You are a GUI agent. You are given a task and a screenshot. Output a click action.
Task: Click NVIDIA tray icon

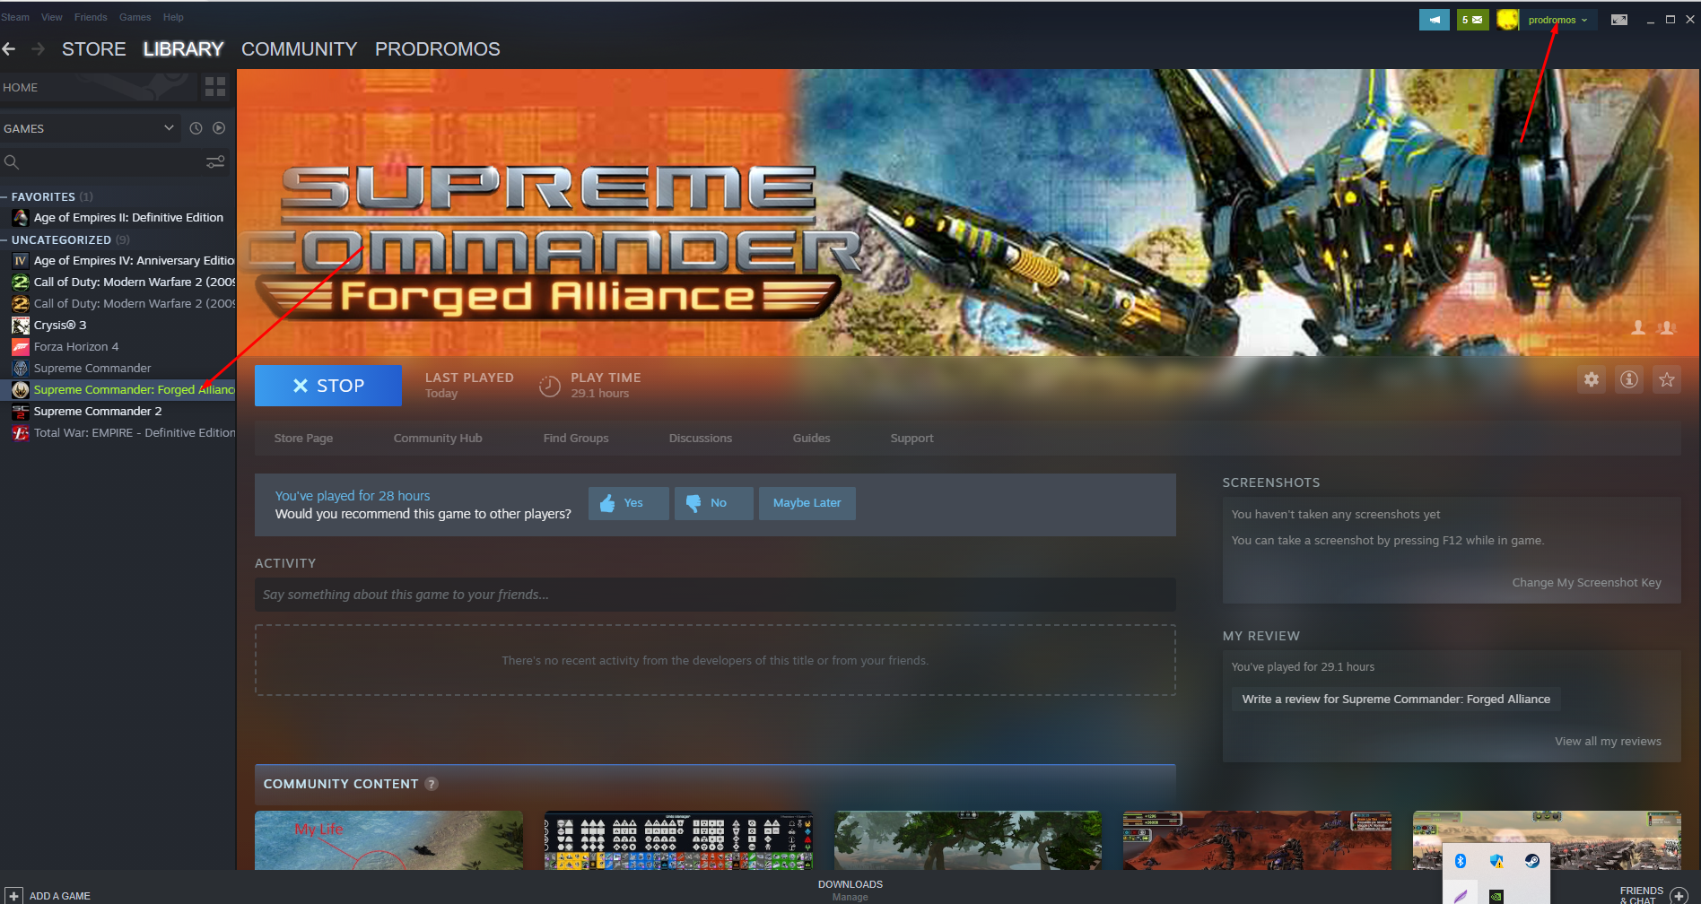tap(1496, 896)
